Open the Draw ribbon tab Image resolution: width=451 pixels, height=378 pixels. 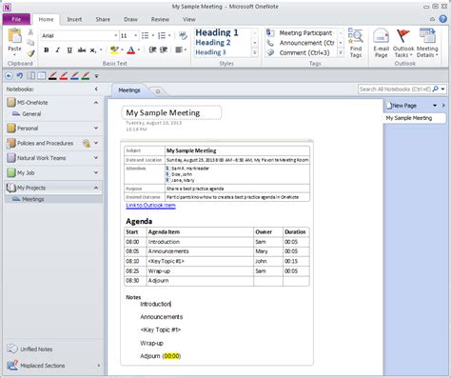click(130, 19)
